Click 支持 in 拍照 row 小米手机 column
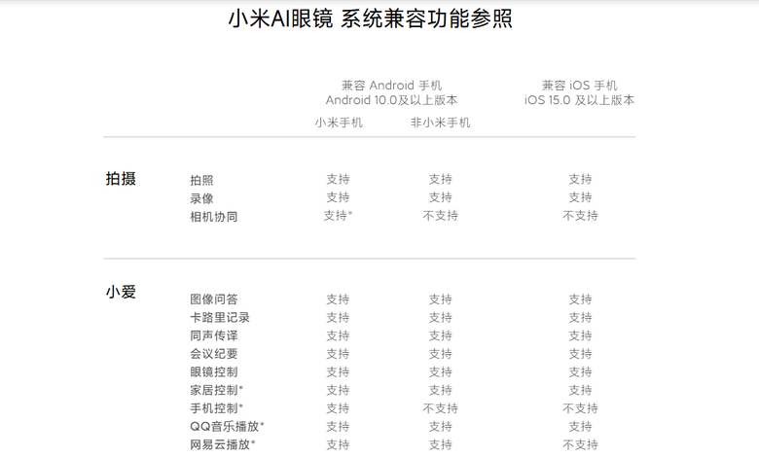759x457 pixels. [338, 179]
